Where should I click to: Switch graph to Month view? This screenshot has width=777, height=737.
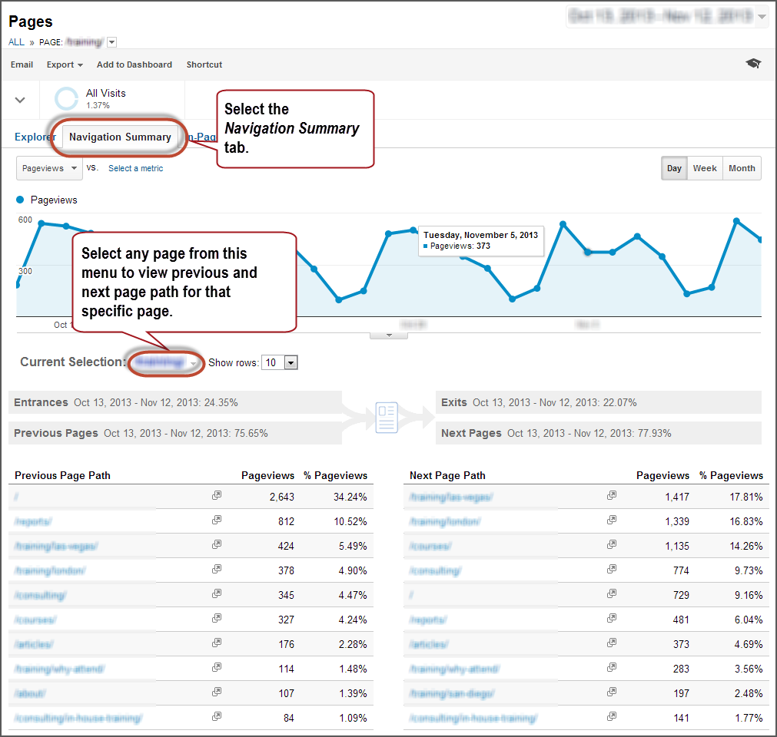742,168
